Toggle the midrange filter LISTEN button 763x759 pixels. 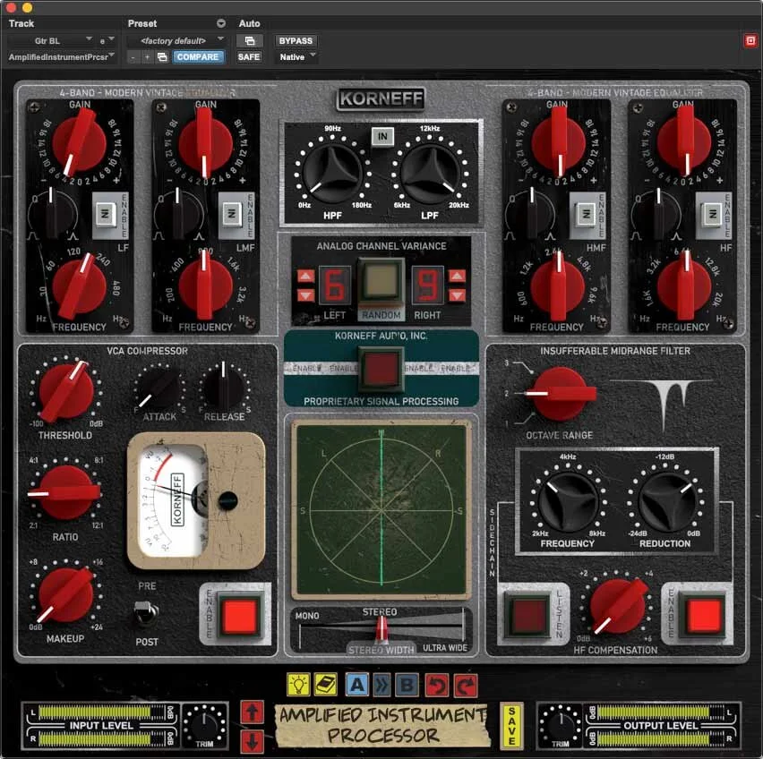pos(527,615)
